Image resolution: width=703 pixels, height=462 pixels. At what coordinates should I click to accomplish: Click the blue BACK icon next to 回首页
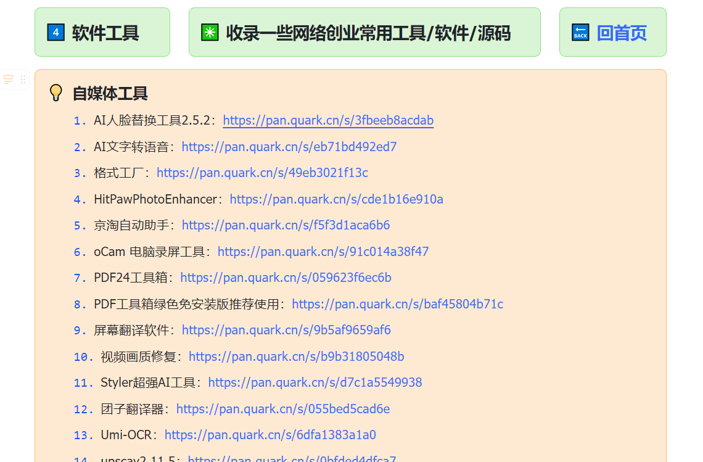pos(580,33)
